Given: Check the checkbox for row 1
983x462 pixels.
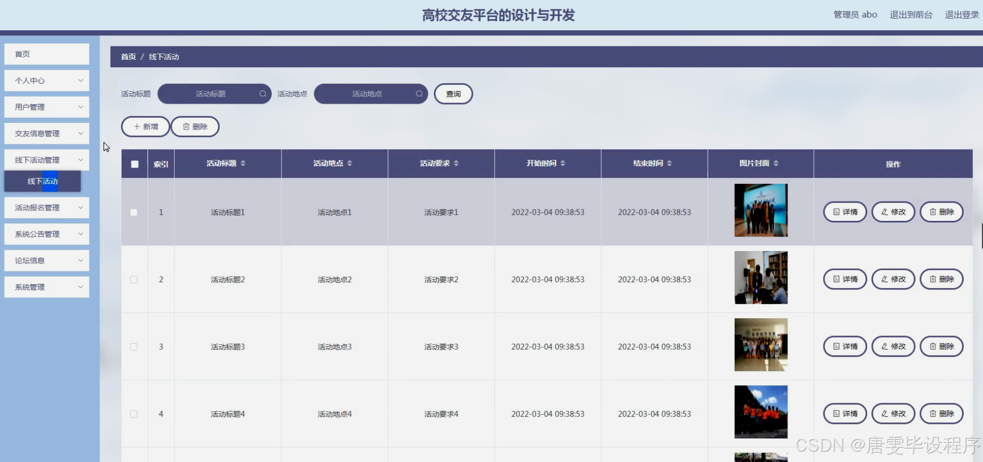Looking at the screenshot, I should click(x=134, y=213).
